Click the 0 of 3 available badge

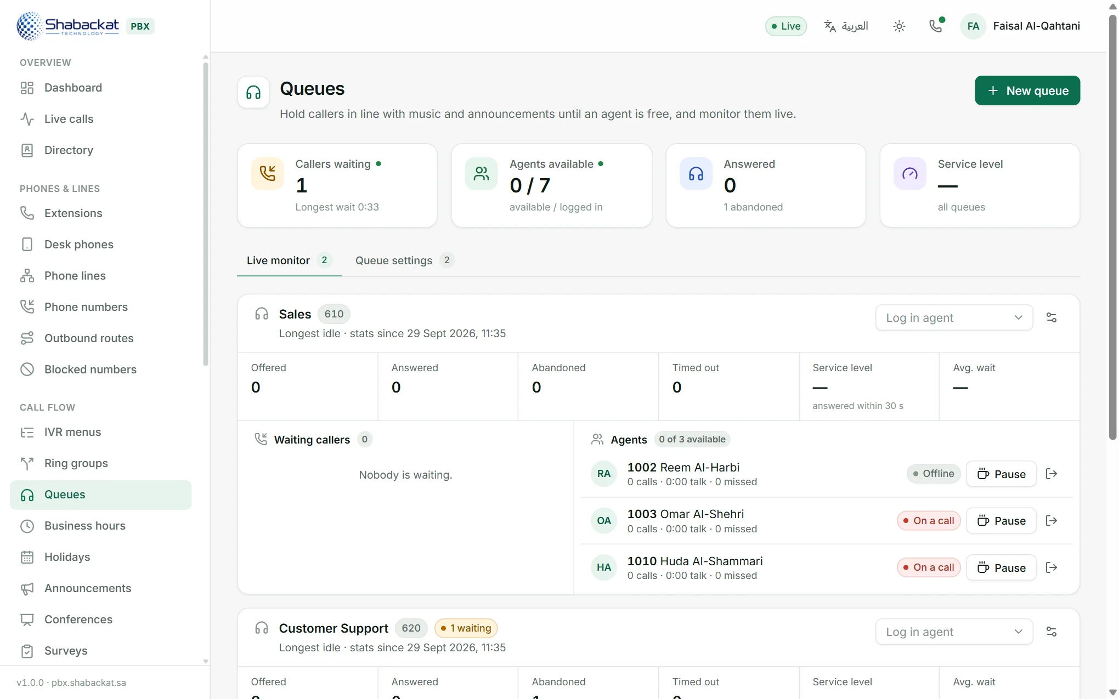tap(692, 439)
